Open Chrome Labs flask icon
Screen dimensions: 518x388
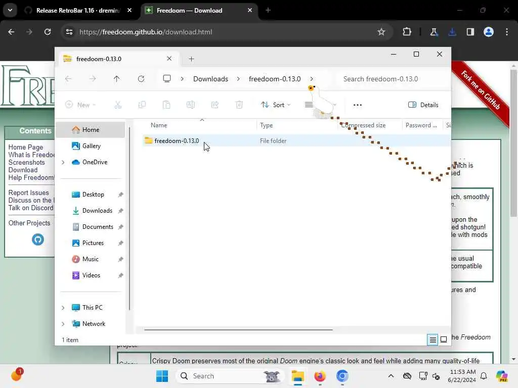[434, 32]
